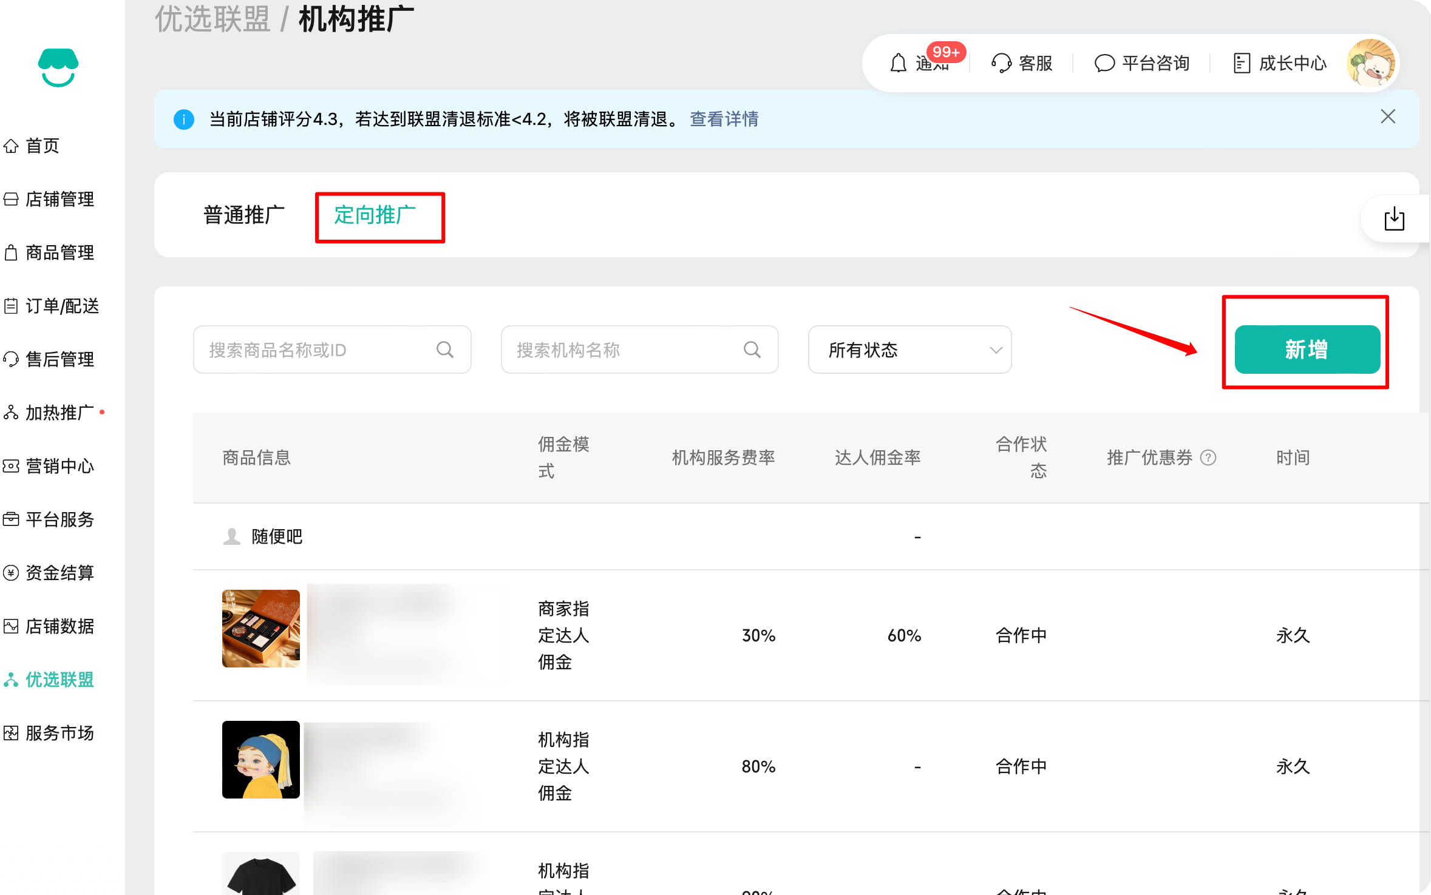The image size is (1431, 895).
Task: Dismiss the store rating notice banner
Action: (1387, 117)
